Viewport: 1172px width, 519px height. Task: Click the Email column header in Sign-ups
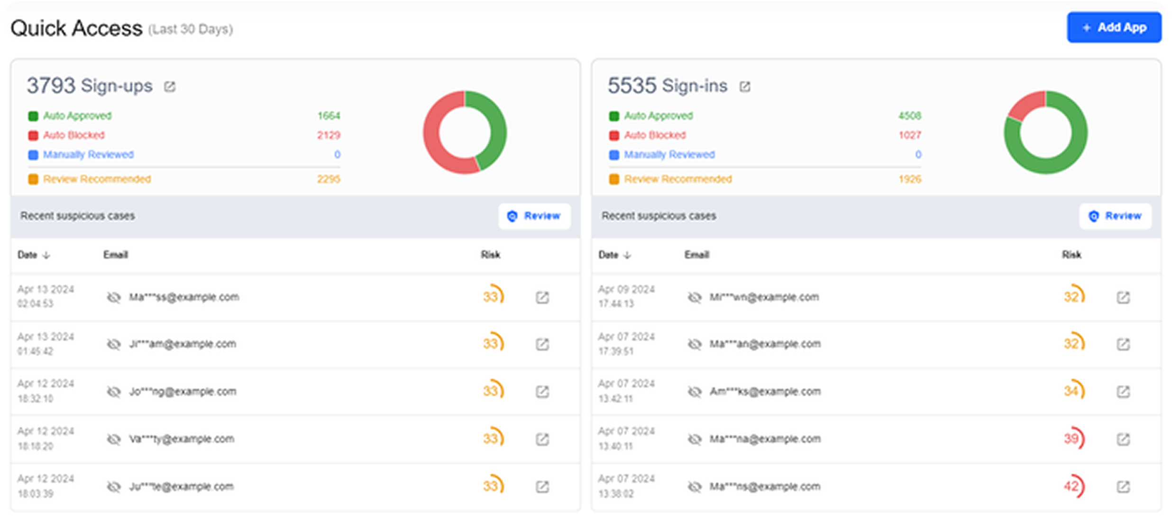(x=116, y=255)
